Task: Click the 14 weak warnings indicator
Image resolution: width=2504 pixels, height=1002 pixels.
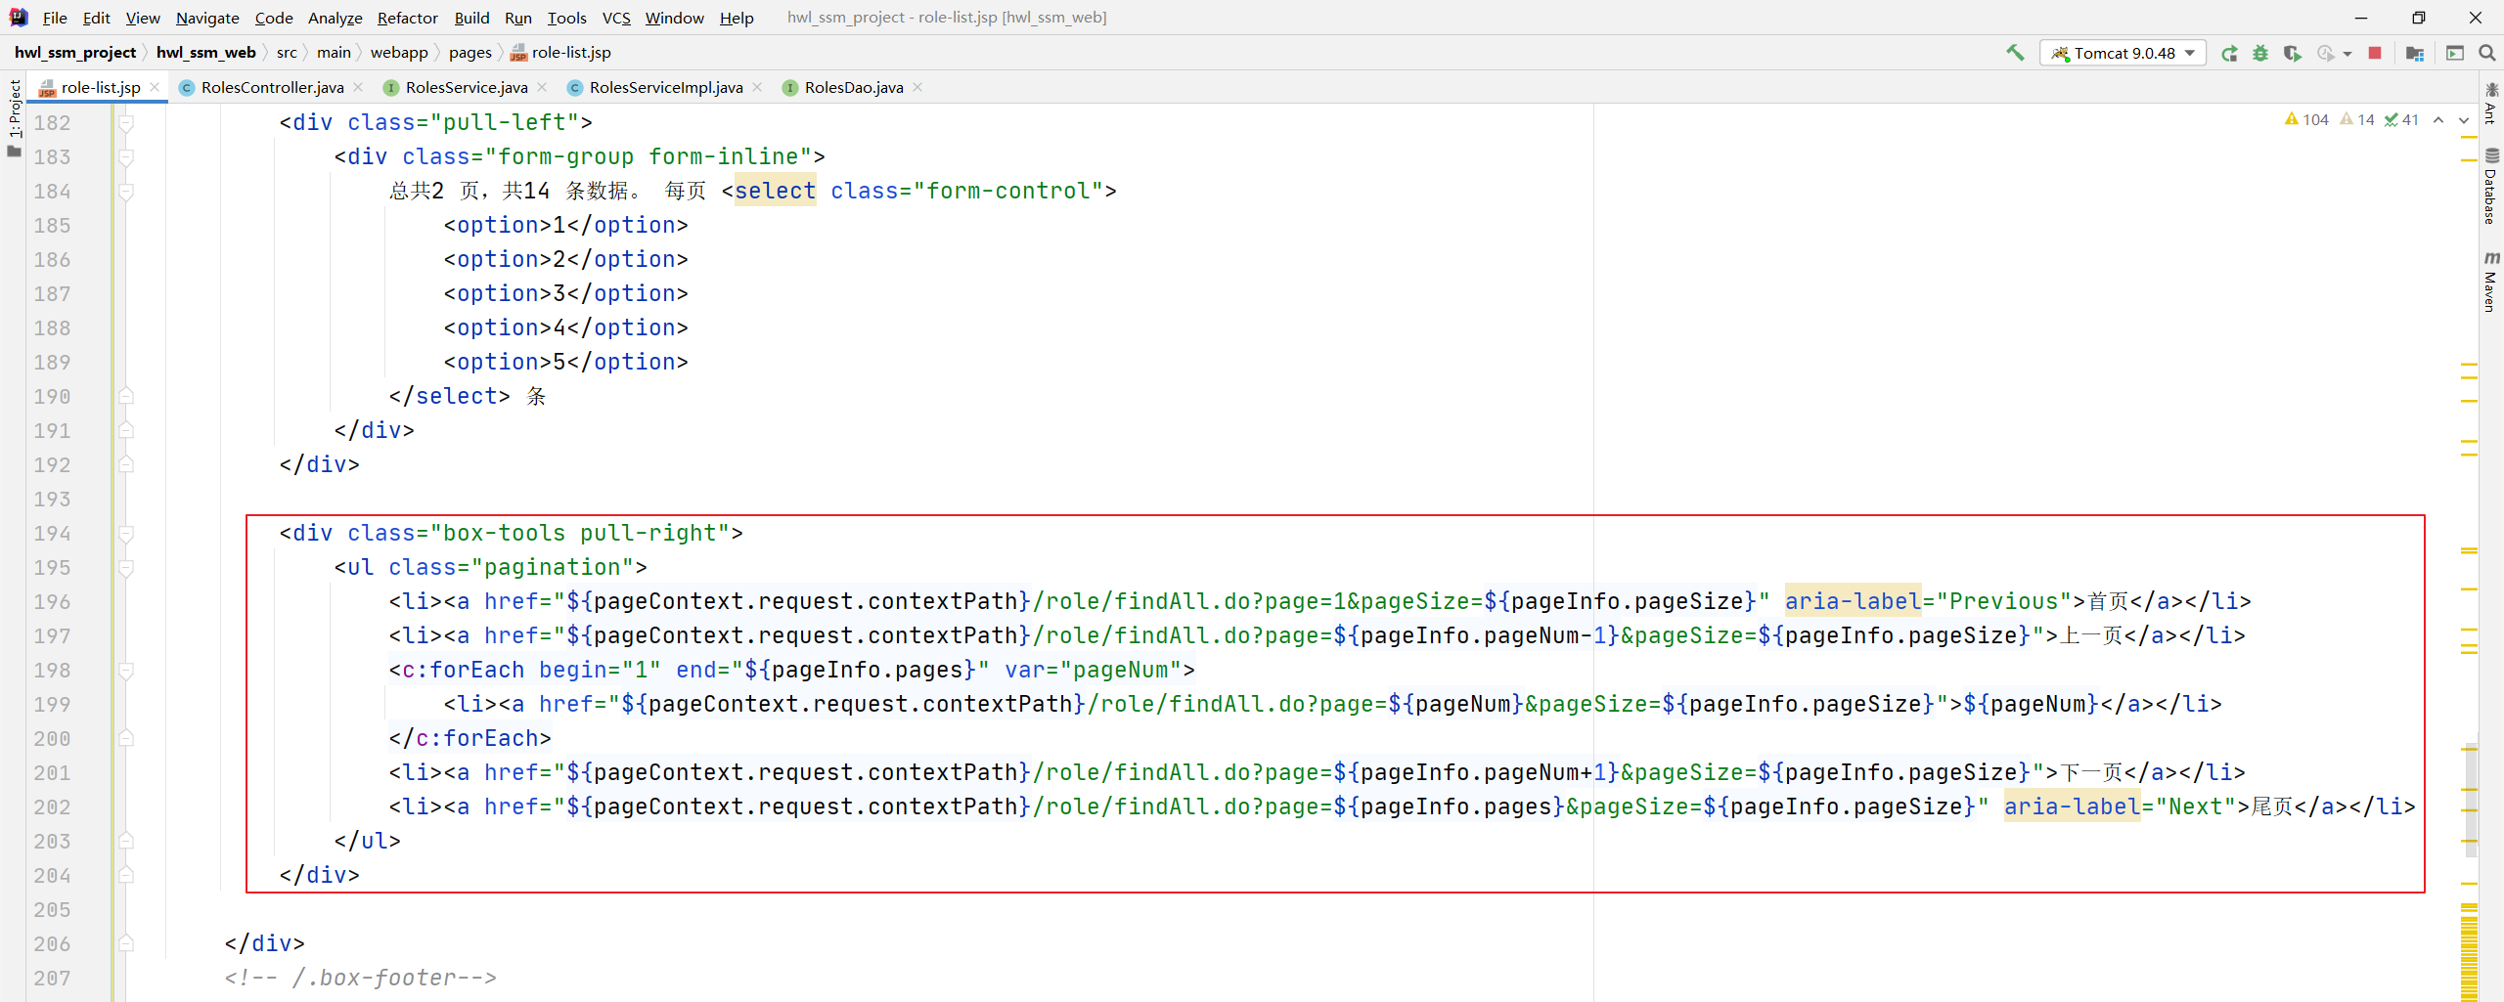Action: pos(2357,119)
